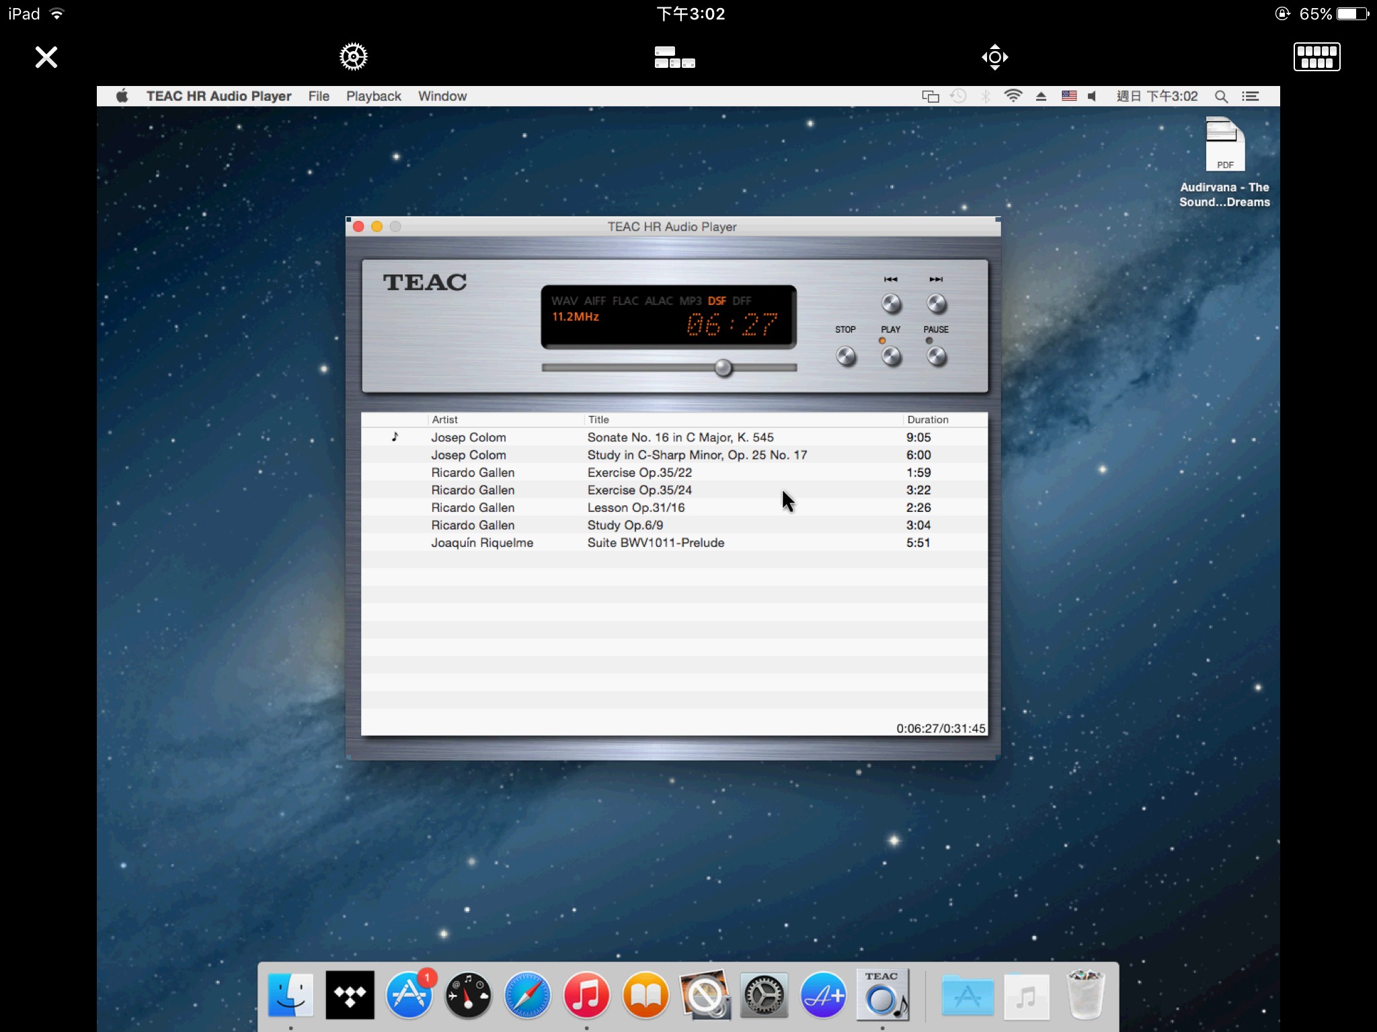
Task: Tap the pan/move crosshair icon
Action: point(994,57)
